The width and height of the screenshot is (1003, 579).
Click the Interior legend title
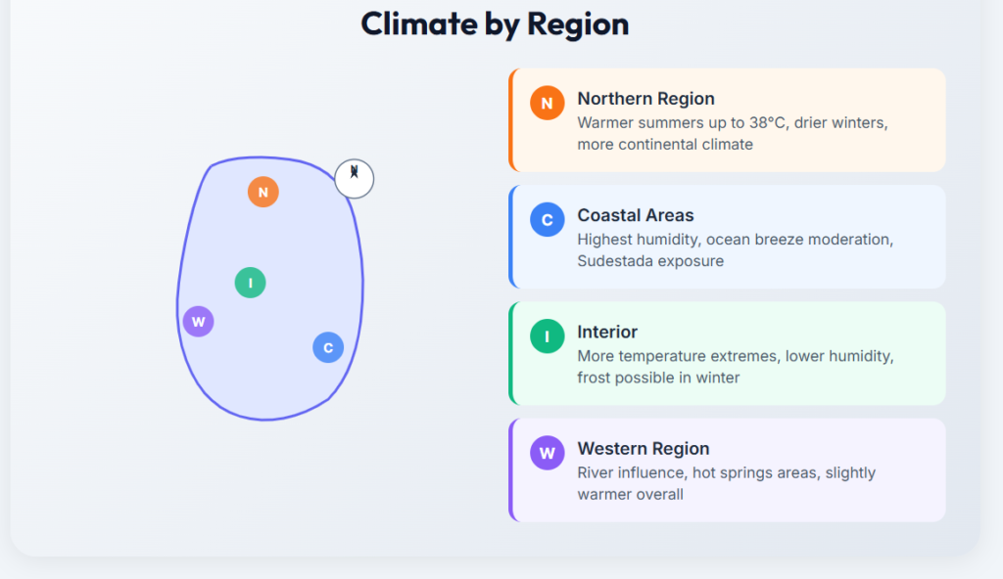click(x=607, y=332)
